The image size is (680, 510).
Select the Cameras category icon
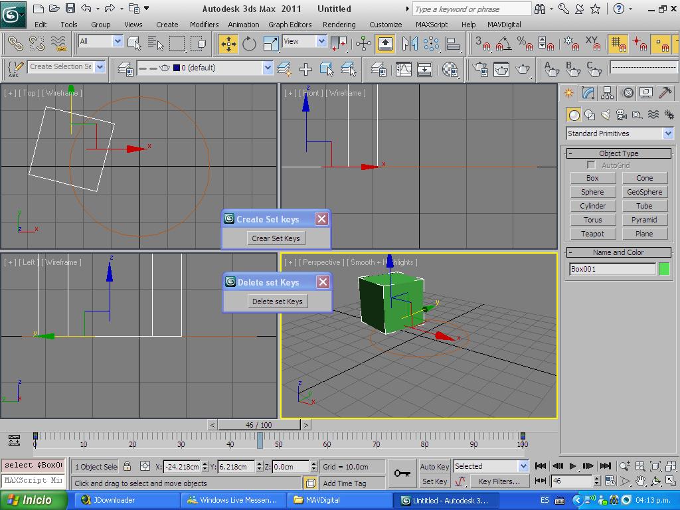pos(622,115)
